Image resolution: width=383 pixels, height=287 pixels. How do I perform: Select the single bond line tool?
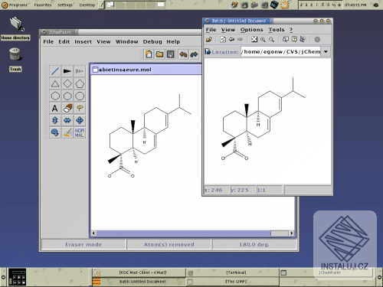coord(55,71)
